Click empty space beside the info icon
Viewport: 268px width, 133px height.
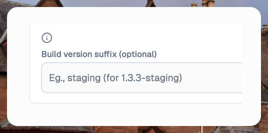coord(120,38)
